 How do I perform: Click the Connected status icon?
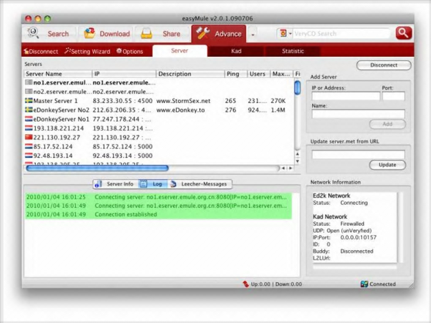tap(364, 284)
